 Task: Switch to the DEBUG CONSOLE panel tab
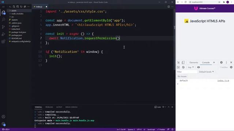[71, 107]
